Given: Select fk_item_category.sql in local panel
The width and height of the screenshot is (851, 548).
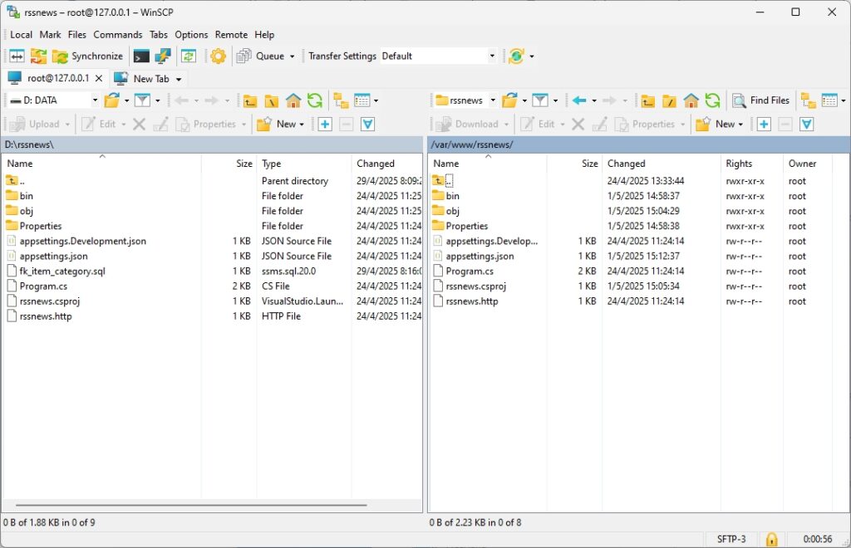Looking at the screenshot, I should click(62, 271).
